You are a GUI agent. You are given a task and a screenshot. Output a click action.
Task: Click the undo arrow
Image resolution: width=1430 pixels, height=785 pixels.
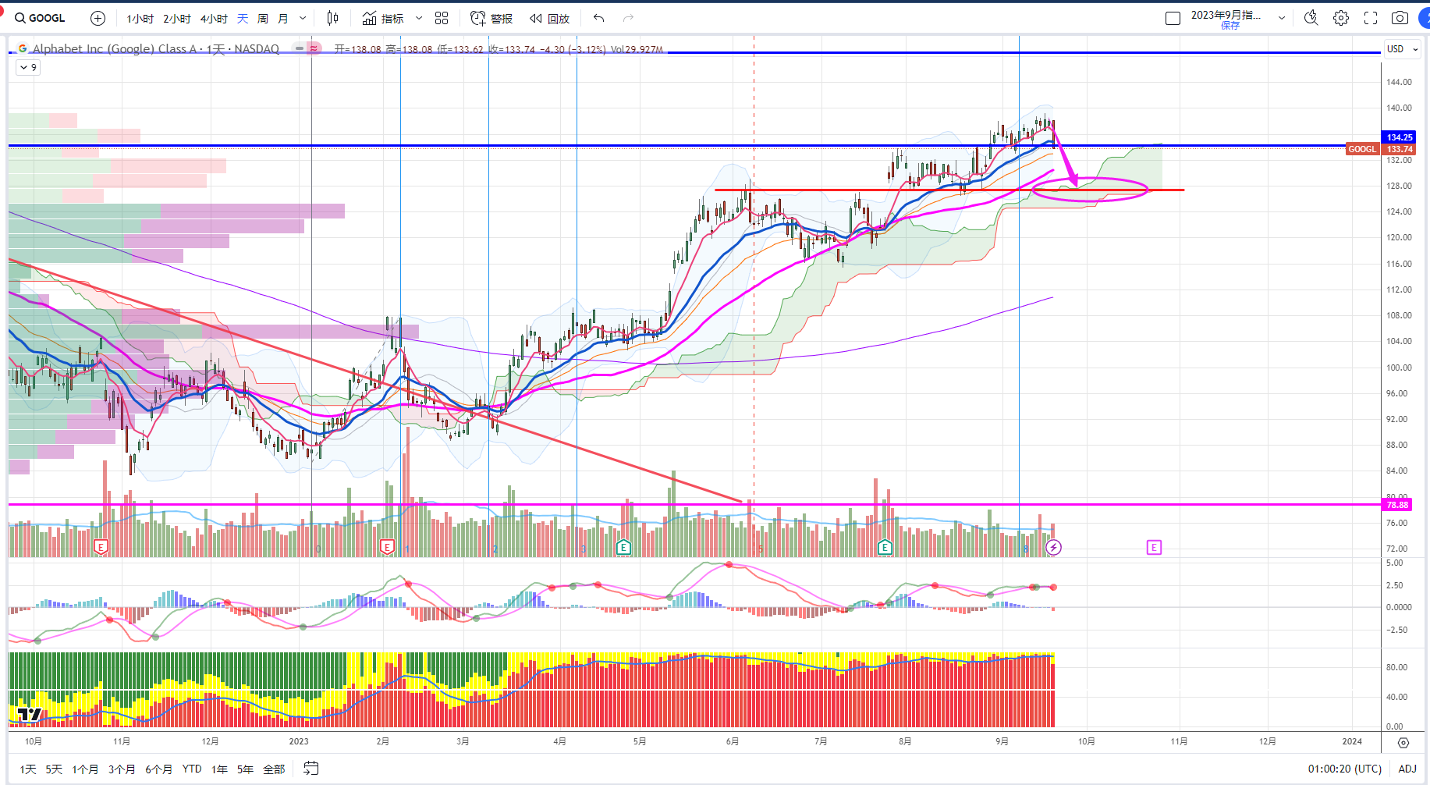pos(598,18)
